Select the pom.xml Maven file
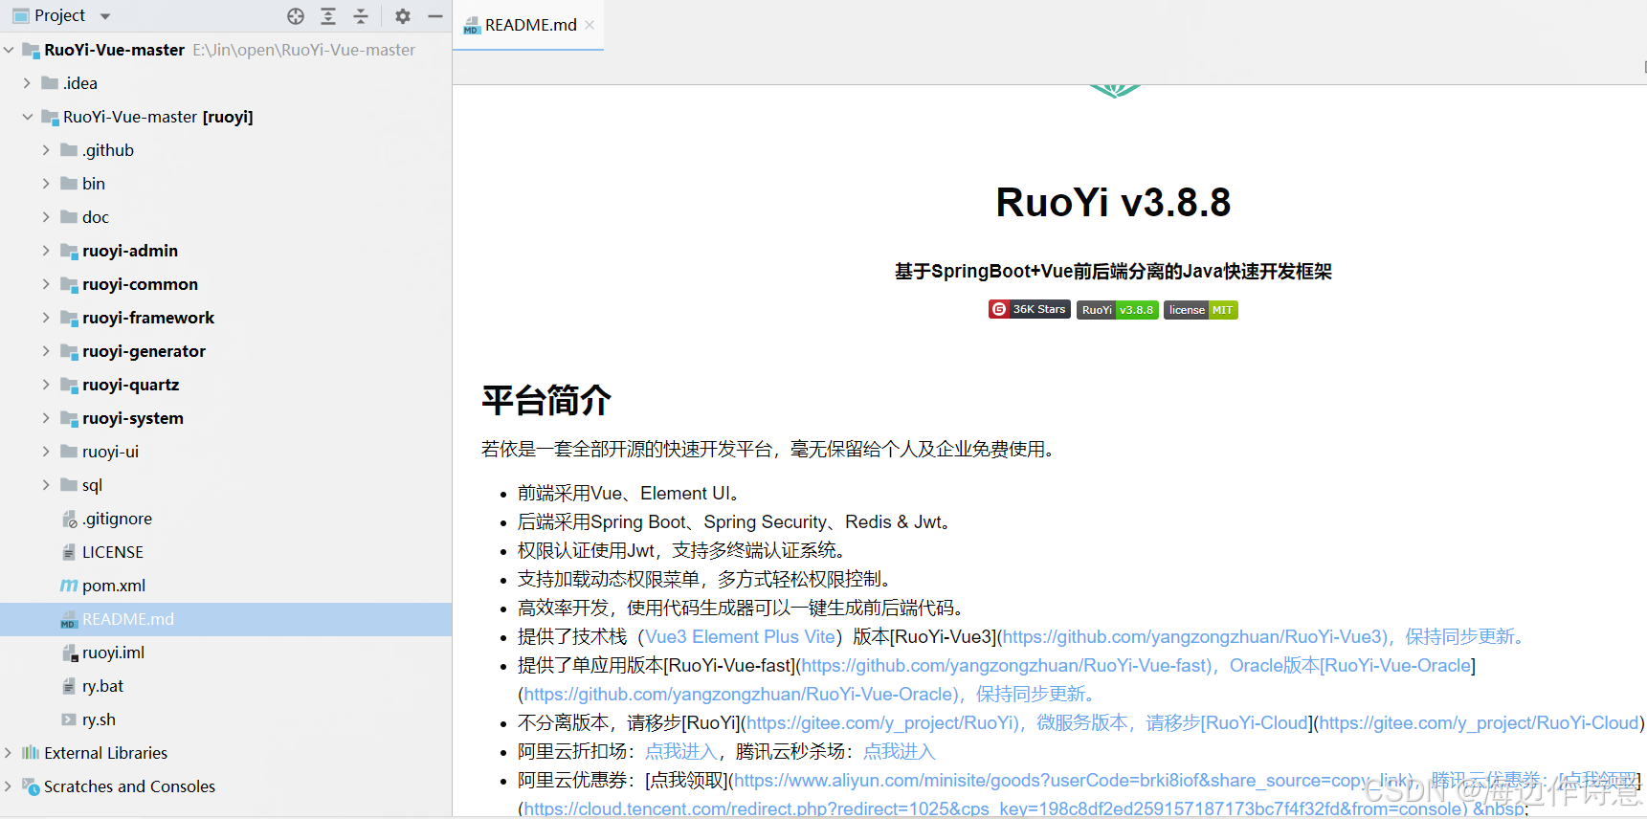The image size is (1647, 819). click(114, 586)
